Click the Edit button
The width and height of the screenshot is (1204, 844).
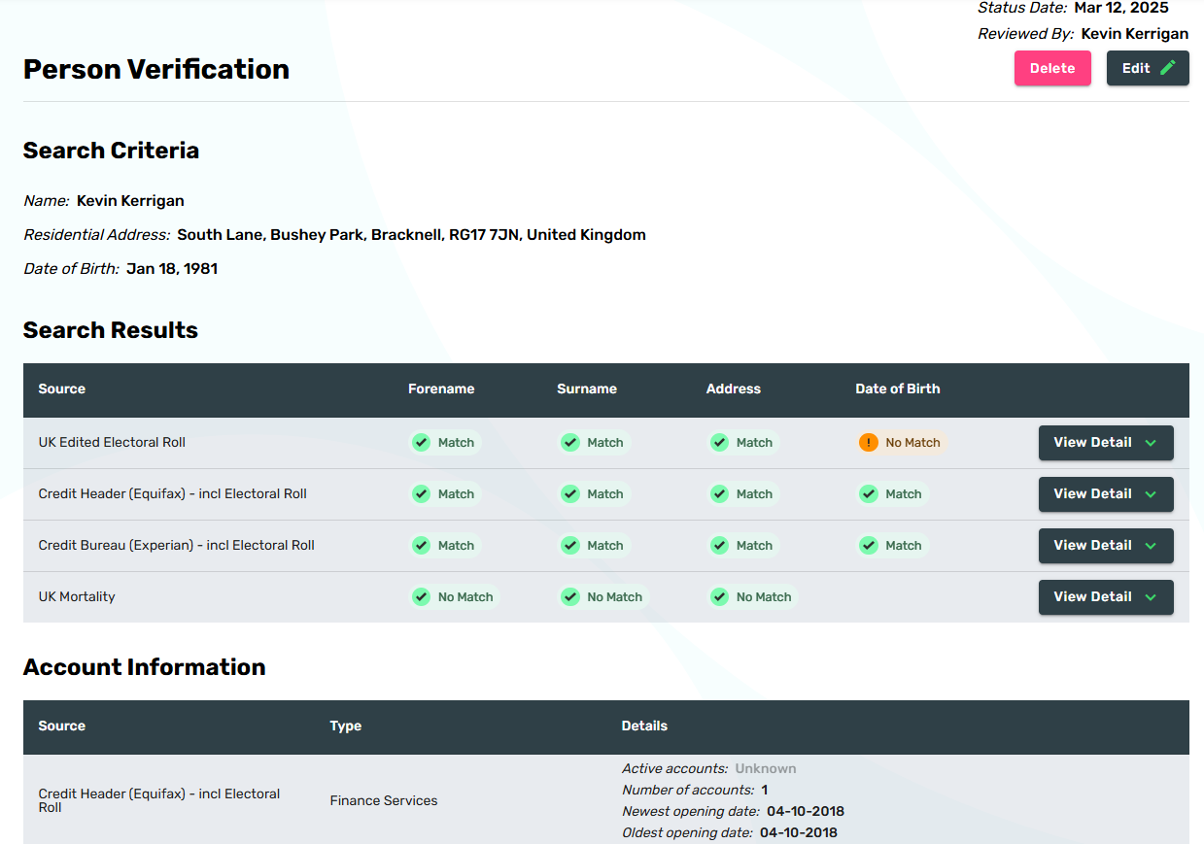click(x=1147, y=68)
